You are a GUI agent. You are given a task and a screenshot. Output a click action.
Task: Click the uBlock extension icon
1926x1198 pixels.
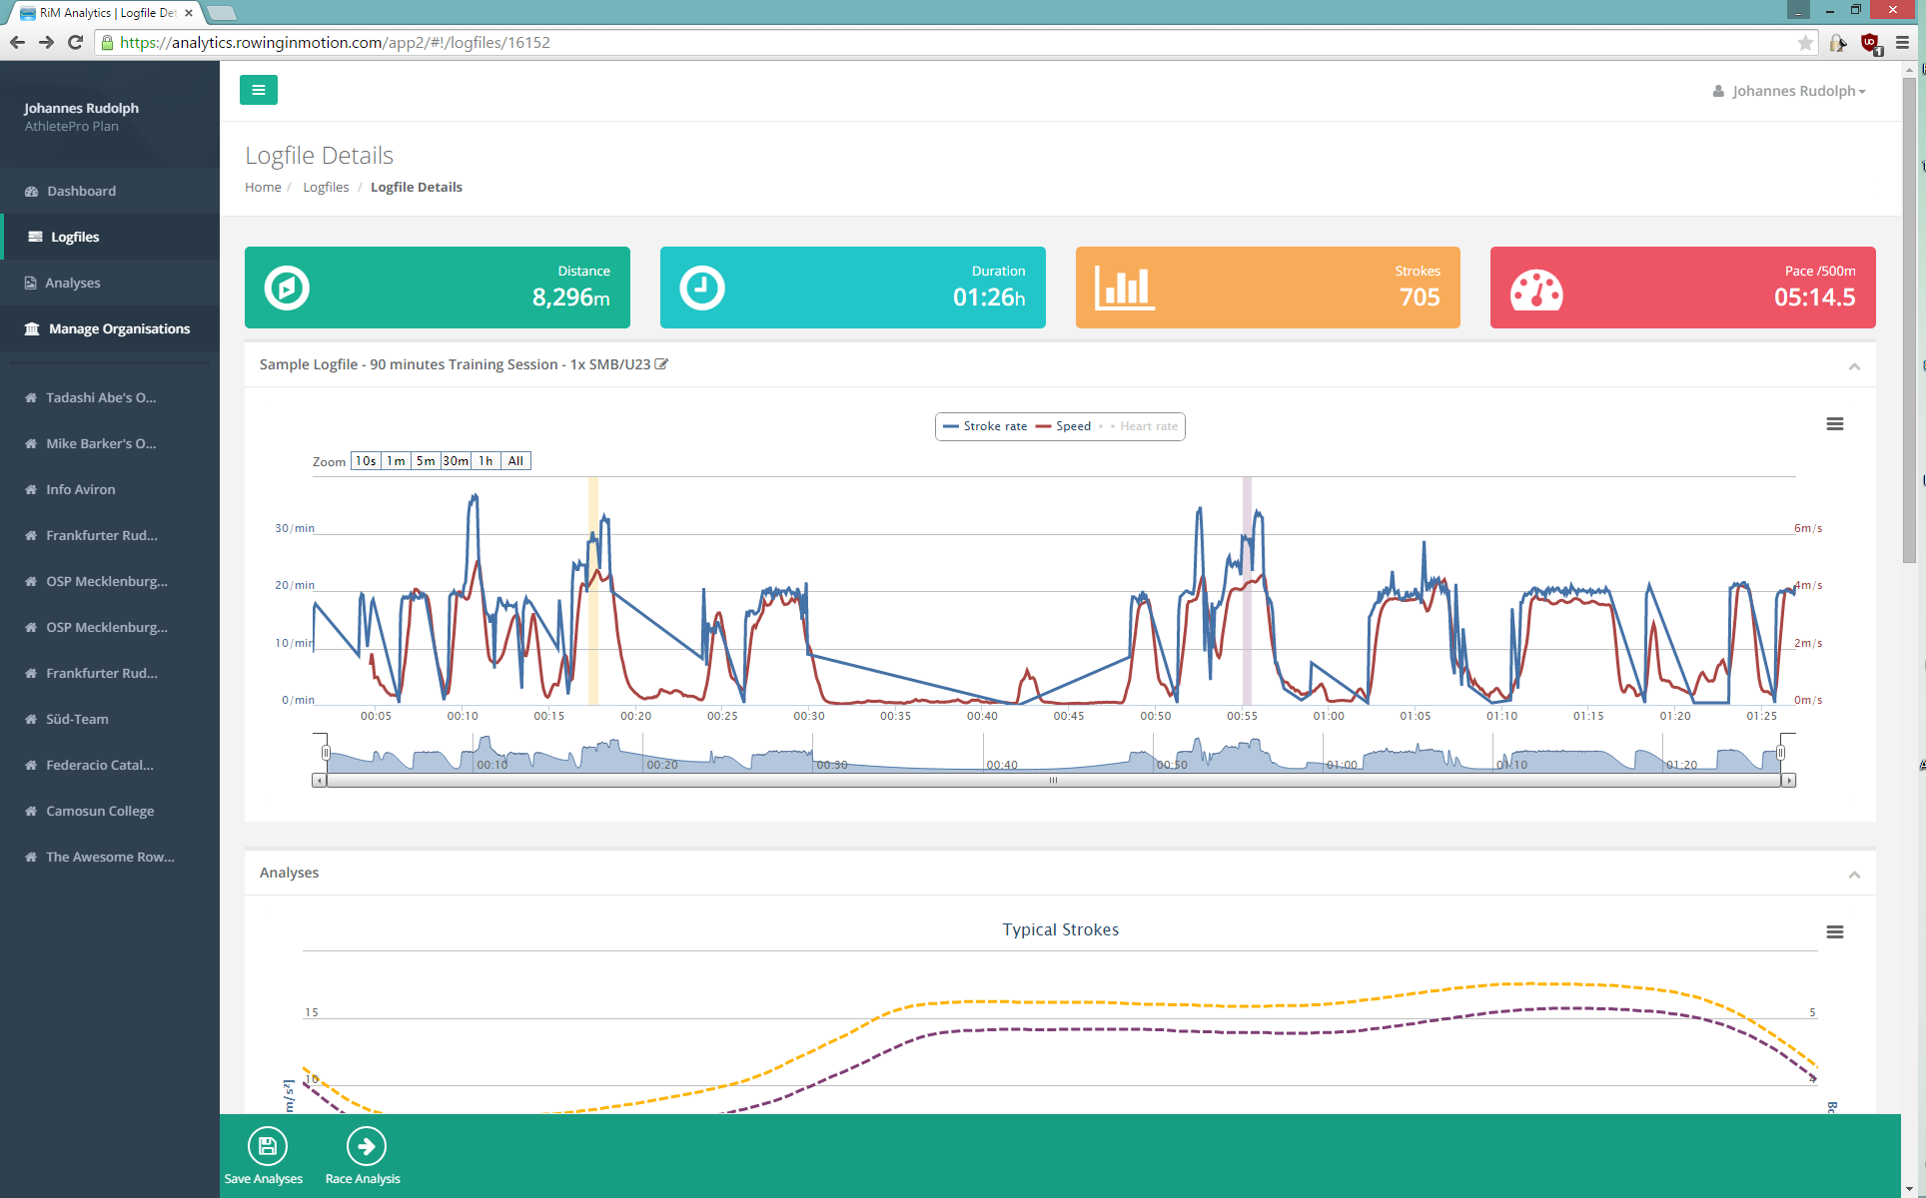pyautogui.click(x=1870, y=43)
